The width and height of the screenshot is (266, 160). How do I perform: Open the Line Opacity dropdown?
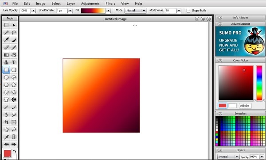(x=33, y=11)
